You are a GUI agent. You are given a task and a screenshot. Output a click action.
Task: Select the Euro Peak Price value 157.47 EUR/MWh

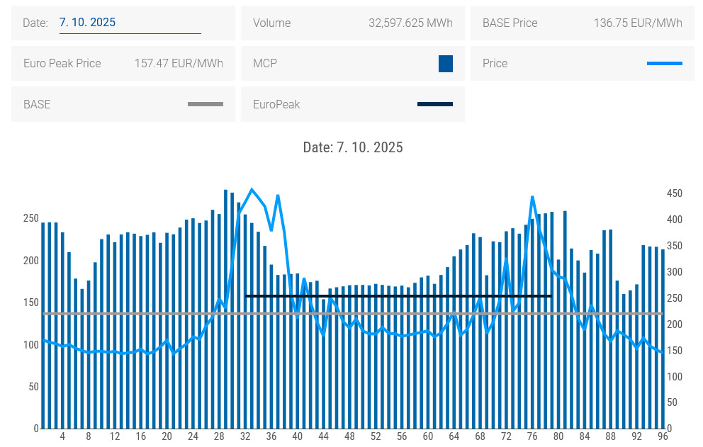coord(179,64)
